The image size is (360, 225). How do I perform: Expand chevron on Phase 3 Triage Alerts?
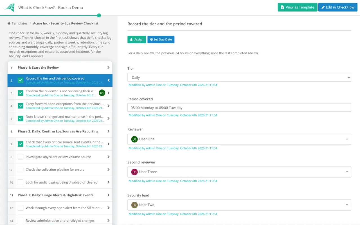click(x=109, y=195)
